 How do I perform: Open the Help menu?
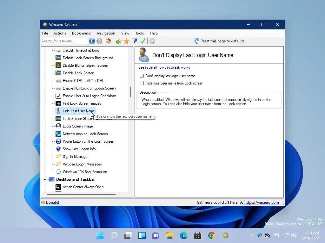154,33
